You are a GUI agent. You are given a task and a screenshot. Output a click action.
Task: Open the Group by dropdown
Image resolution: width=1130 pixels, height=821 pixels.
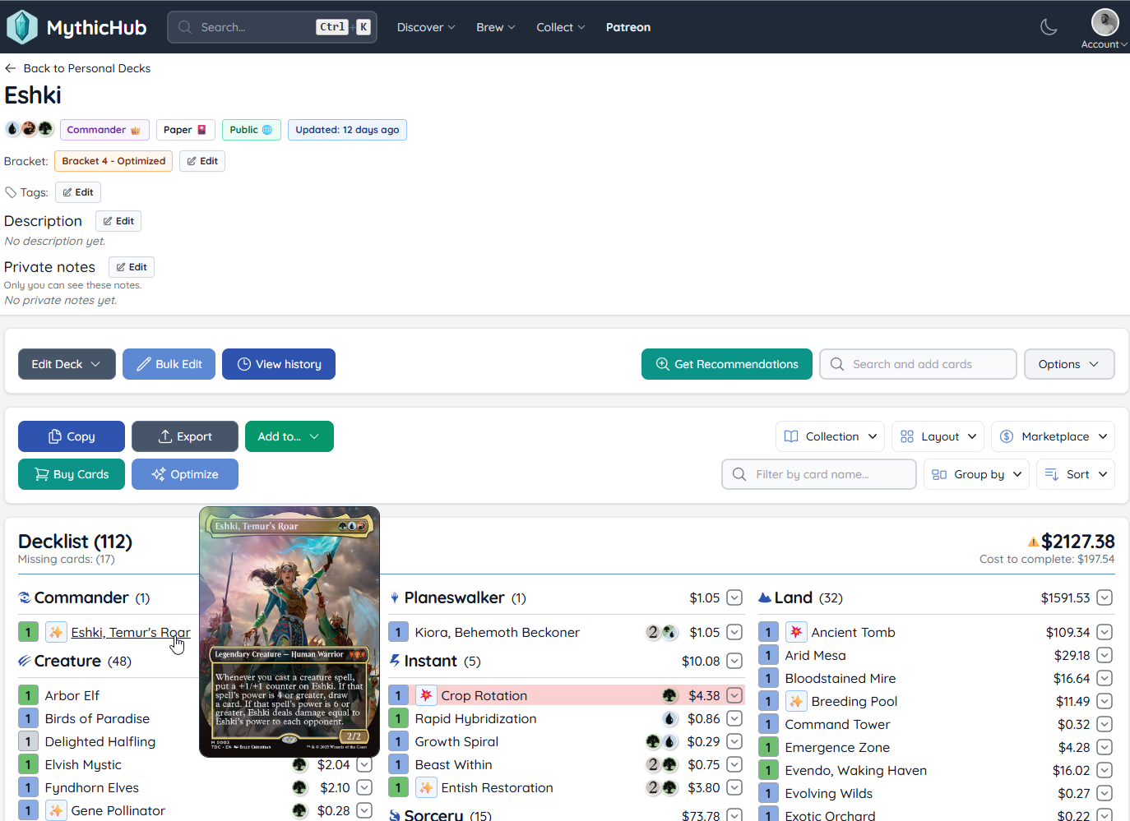pyautogui.click(x=976, y=473)
